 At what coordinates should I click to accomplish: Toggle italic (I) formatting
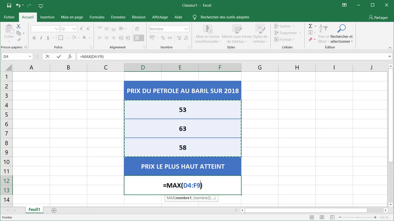coord(41,38)
